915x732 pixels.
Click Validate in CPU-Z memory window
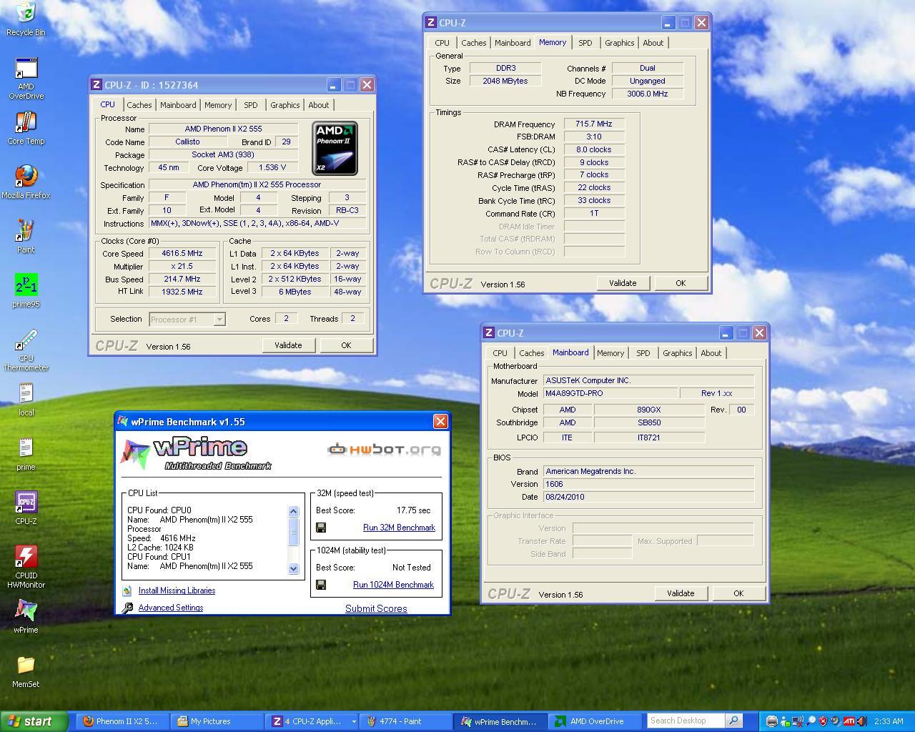(623, 283)
